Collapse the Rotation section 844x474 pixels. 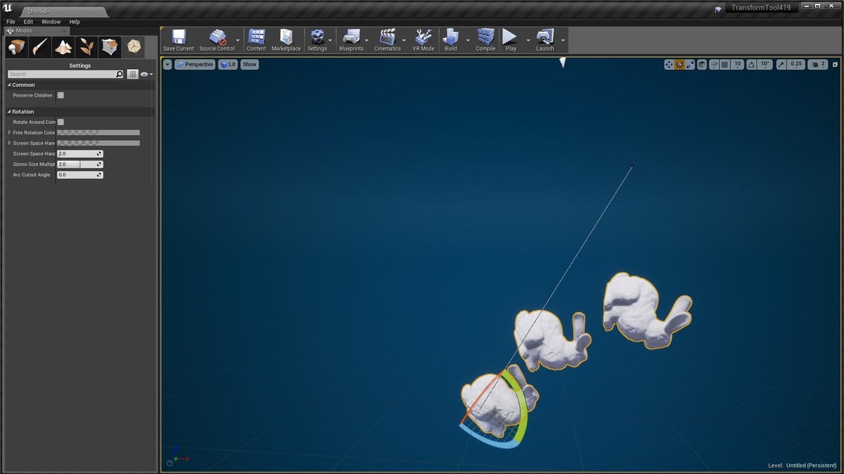pos(9,112)
